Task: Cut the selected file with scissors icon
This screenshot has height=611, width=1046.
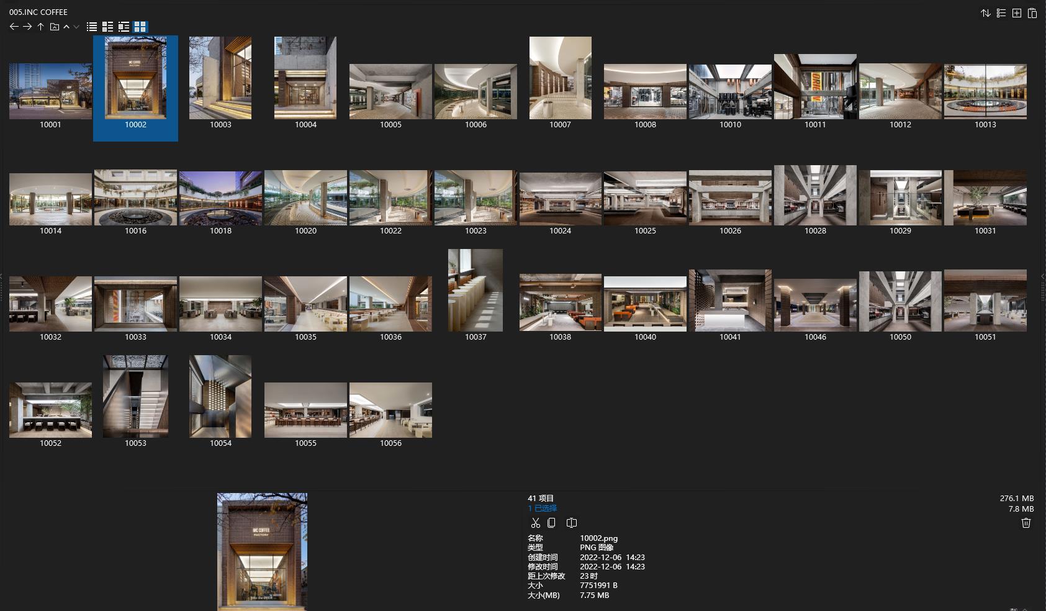Action: pyautogui.click(x=535, y=523)
